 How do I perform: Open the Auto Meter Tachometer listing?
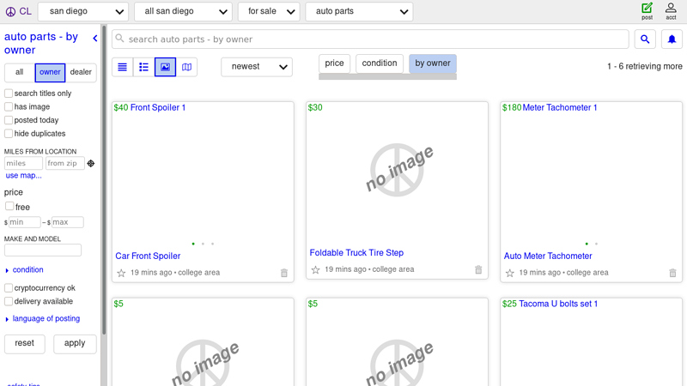[x=548, y=256]
